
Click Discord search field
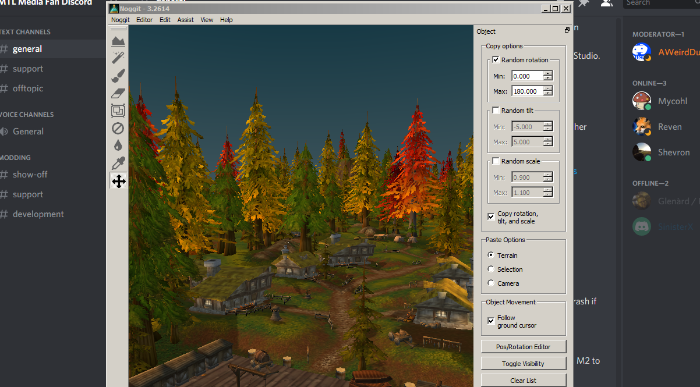pyautogui.click(x=661, y=3)
